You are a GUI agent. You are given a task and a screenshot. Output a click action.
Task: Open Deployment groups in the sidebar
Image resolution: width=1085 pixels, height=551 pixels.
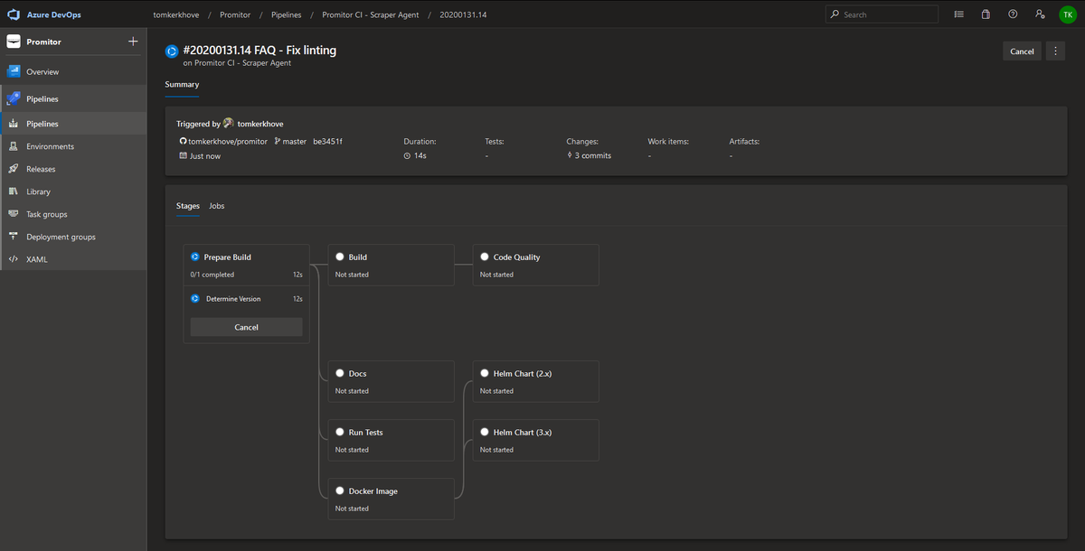click(73, 237)
